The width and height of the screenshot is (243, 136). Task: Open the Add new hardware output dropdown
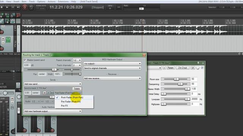pos(53,111)
